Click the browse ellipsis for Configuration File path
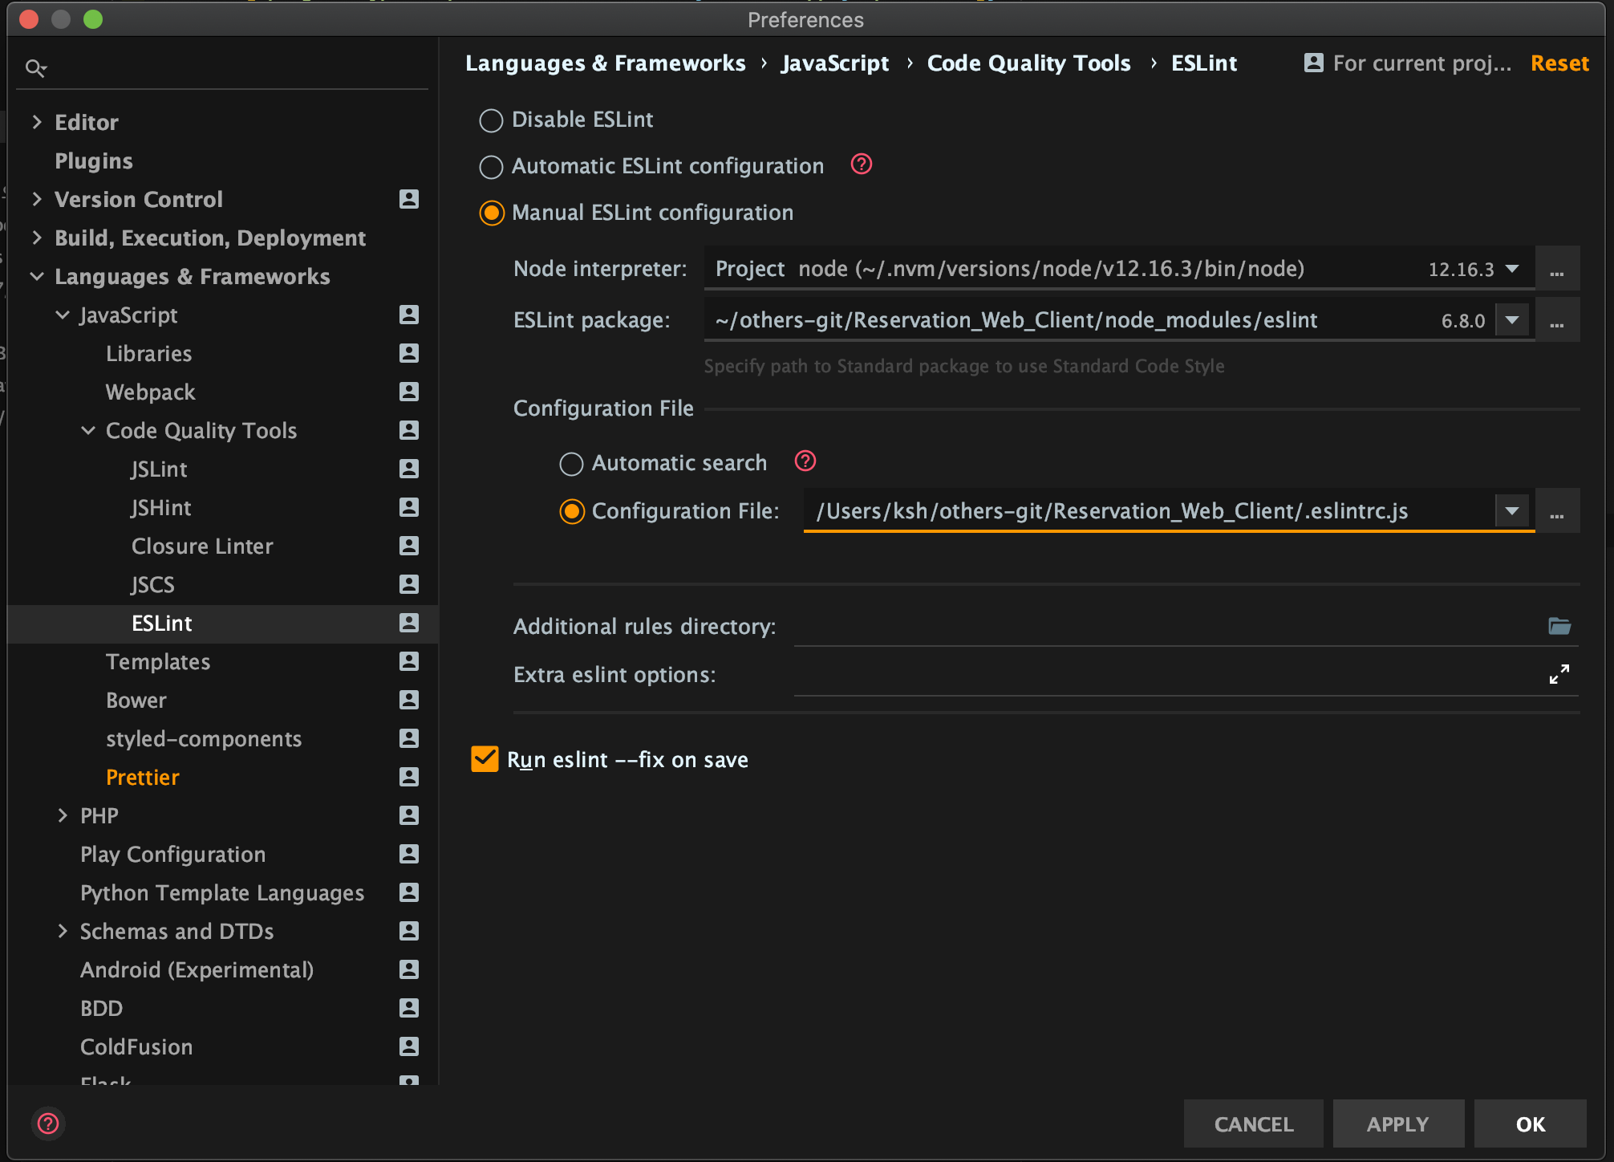This screenshot has width=1614, height=1162. 1556,511
